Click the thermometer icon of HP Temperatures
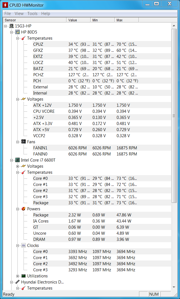This screenshot has width=180, height=299. (24, 38)
